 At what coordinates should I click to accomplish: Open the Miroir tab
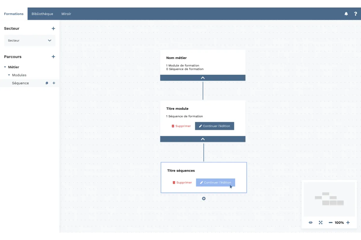pos(66,13)
